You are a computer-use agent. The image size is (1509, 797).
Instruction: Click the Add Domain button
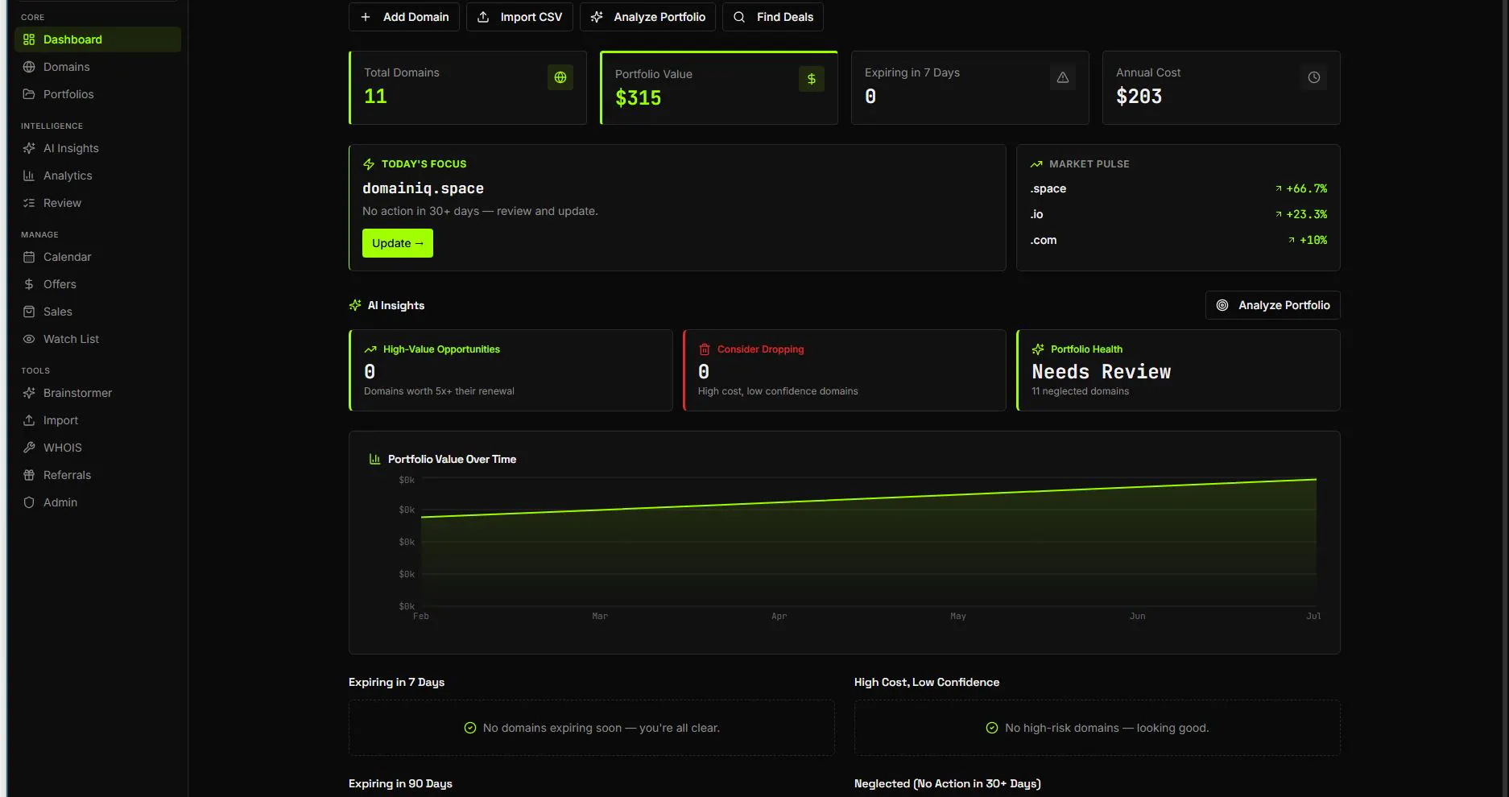[x=404, y=17]
